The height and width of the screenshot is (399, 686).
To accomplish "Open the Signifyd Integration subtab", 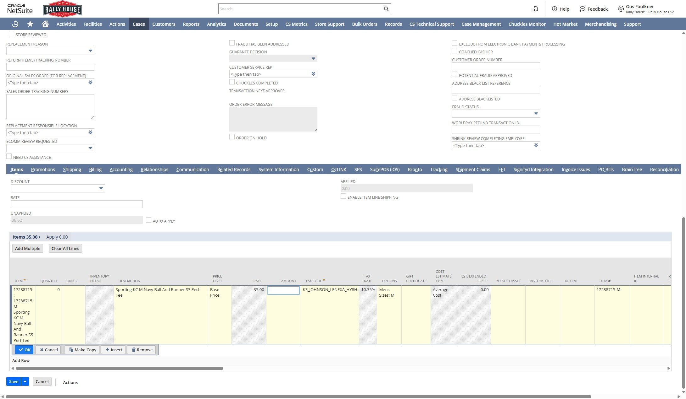I will (533, 170).
